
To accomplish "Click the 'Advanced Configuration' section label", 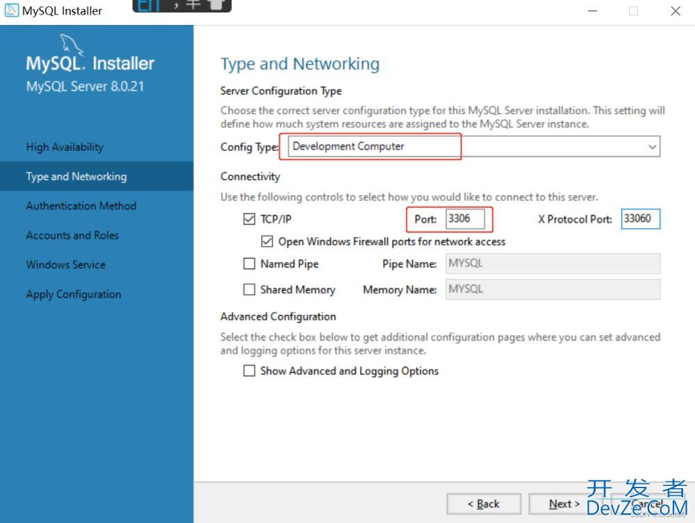I will 278,316.
